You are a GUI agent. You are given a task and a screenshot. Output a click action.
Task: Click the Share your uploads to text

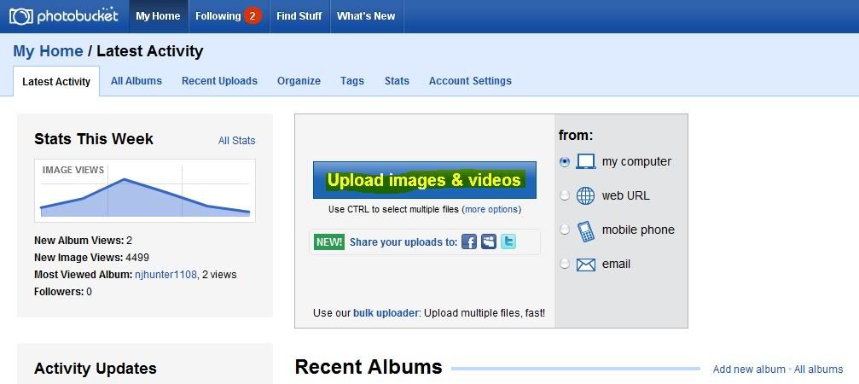[403, 242]
